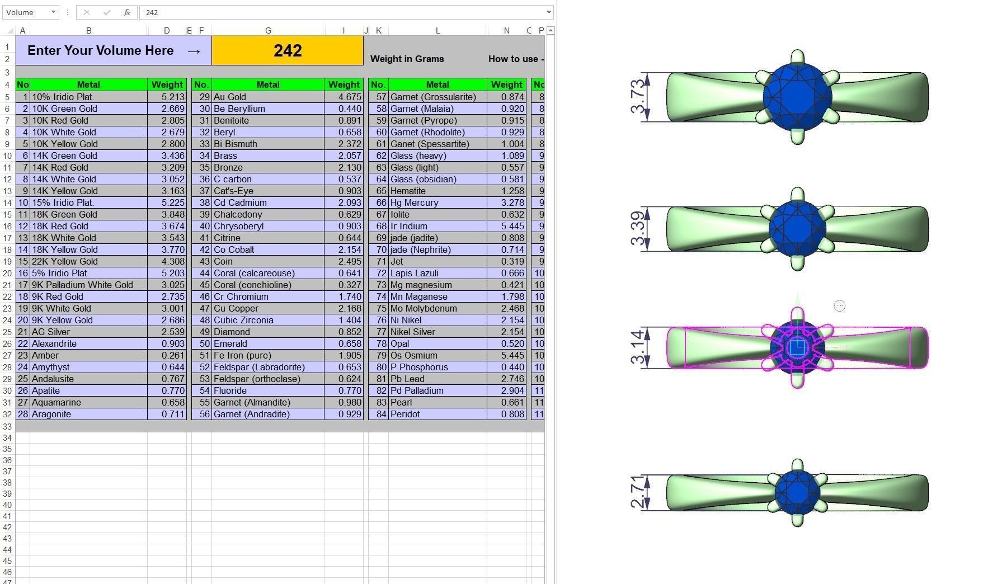This screenshot has height=584, width=1002.
Task: Click the 'Metal' header in column B
Action: pos(88,84)
